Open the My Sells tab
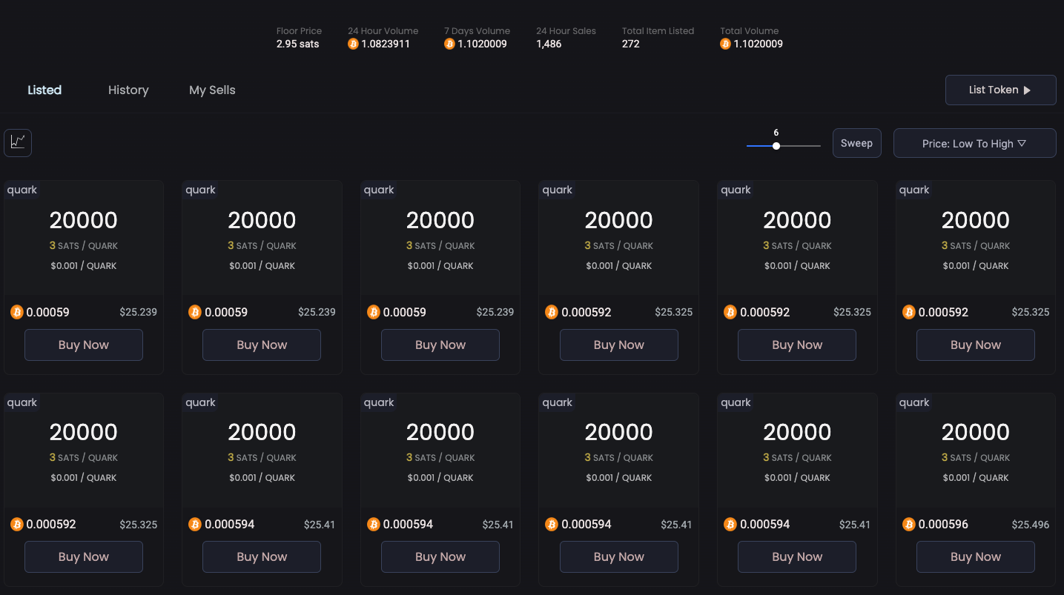Screen dimensions: 1064x595 212,90
